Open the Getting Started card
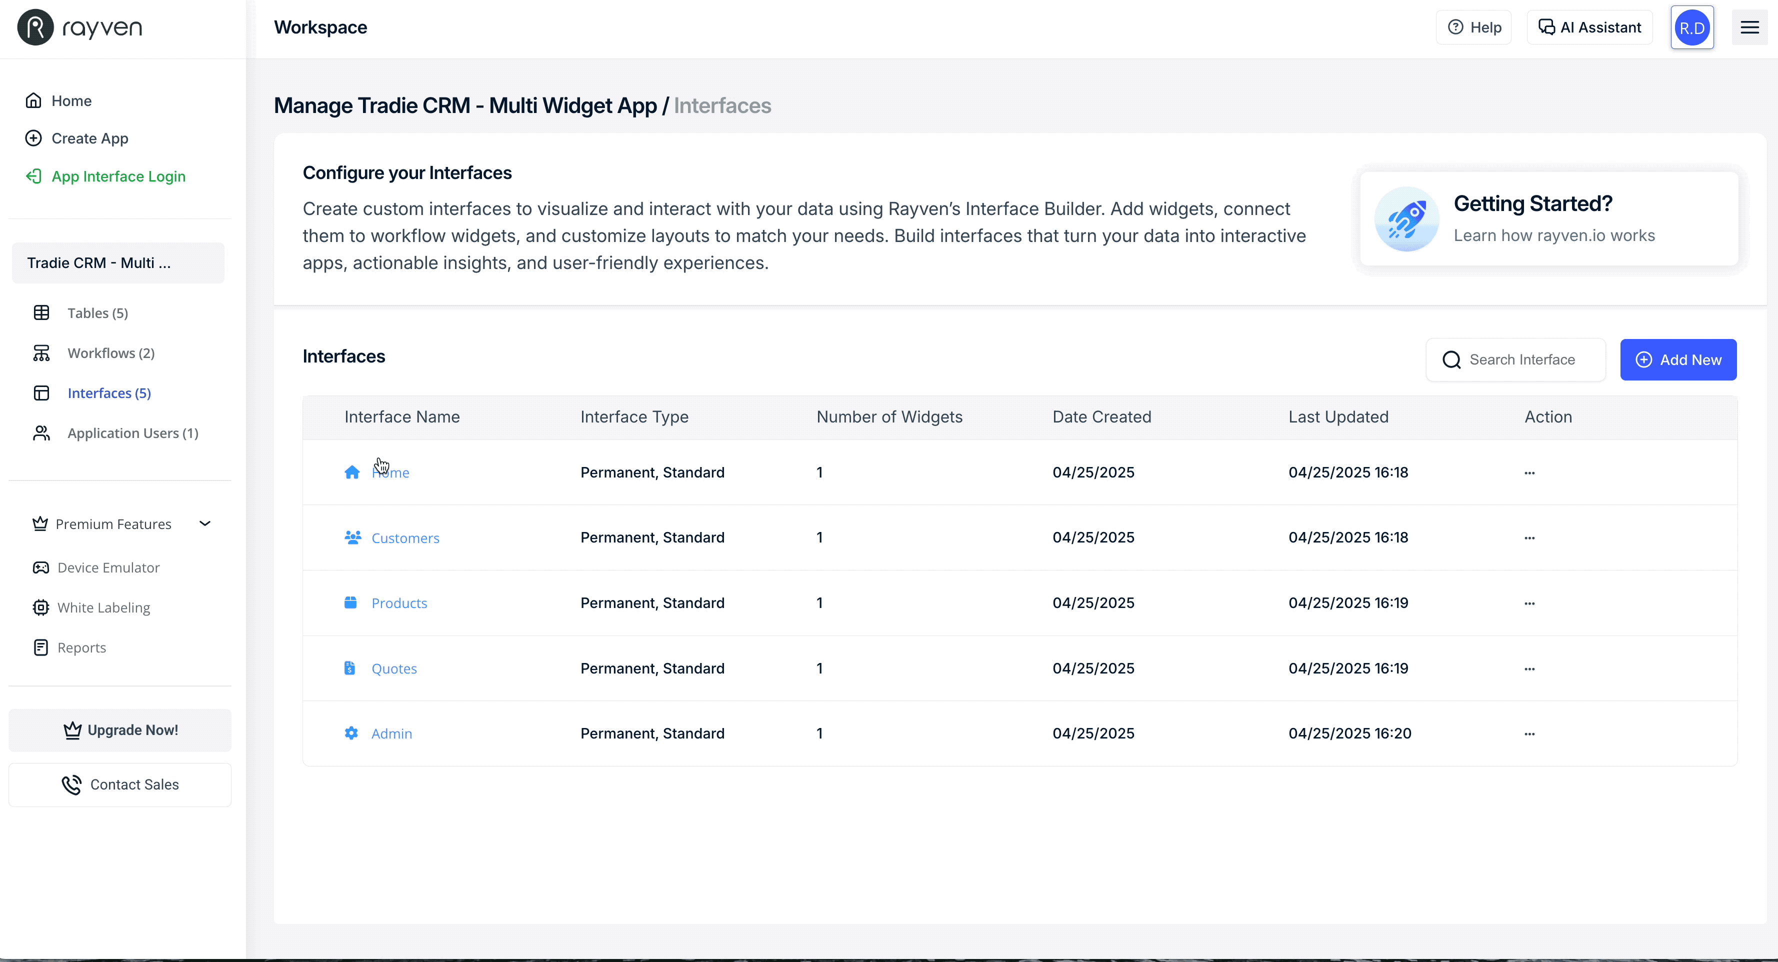 (x=1549, y=219)
